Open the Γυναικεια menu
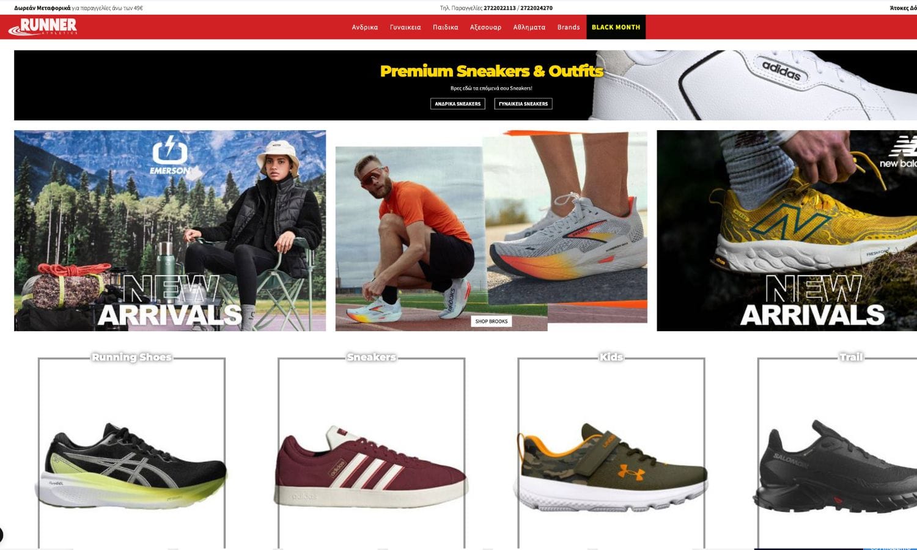917x550 pixels. point(405,27)
